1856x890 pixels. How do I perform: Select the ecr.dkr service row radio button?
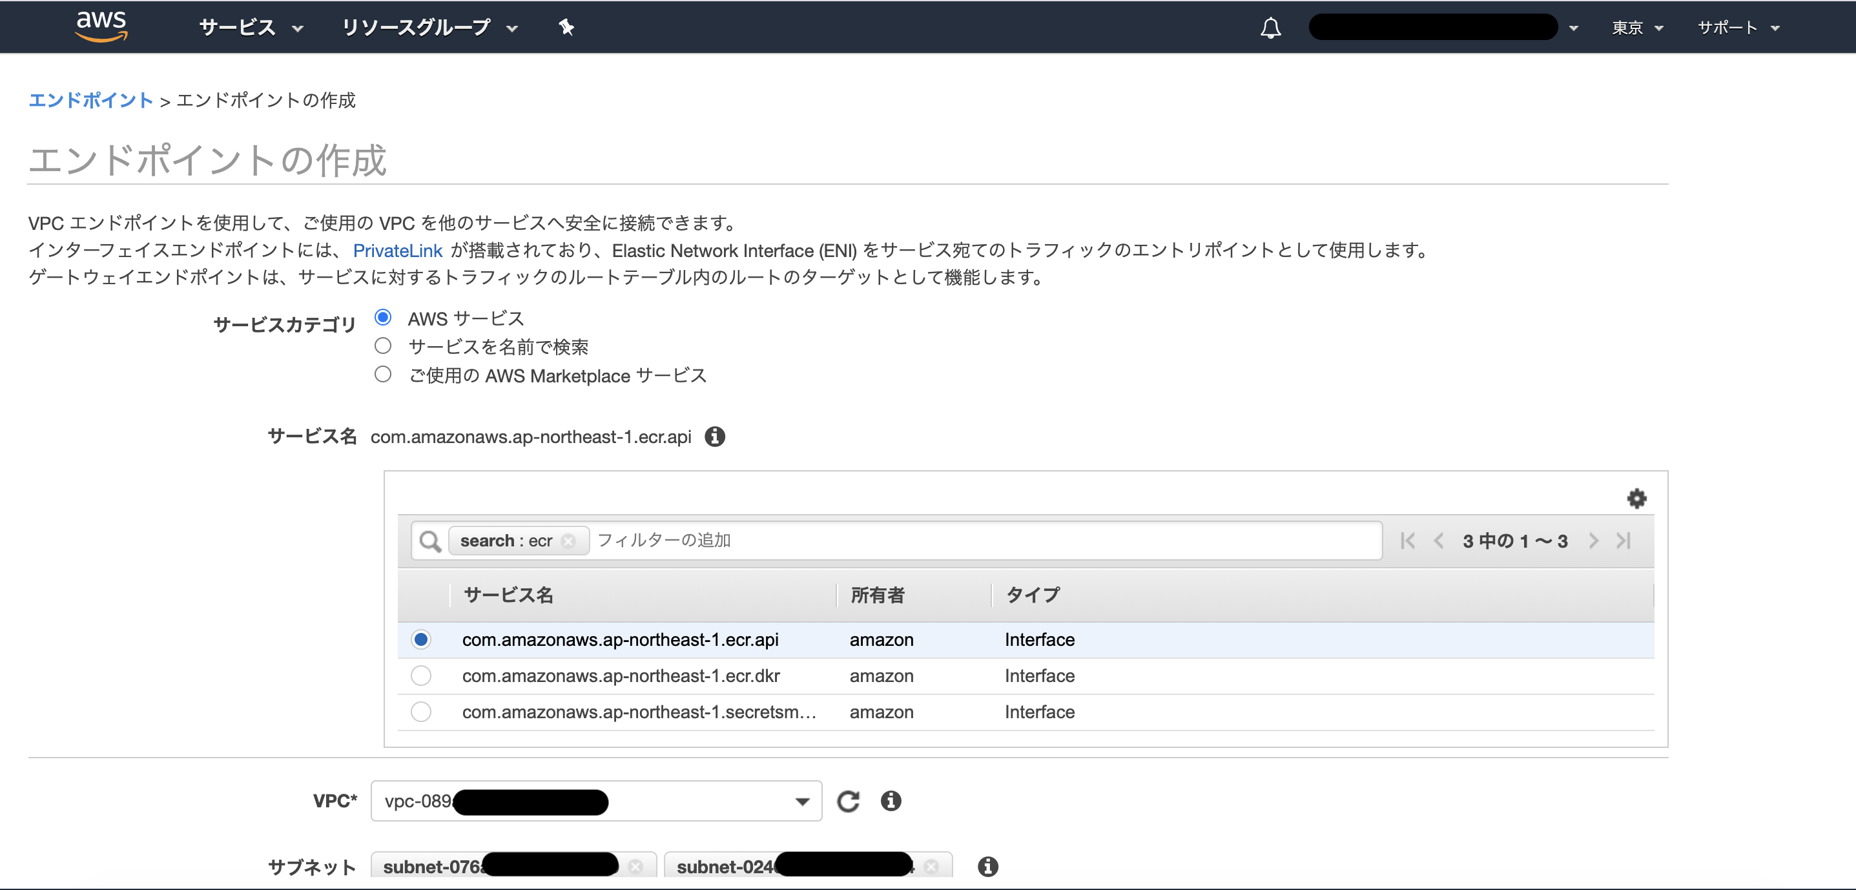point(421,676)
